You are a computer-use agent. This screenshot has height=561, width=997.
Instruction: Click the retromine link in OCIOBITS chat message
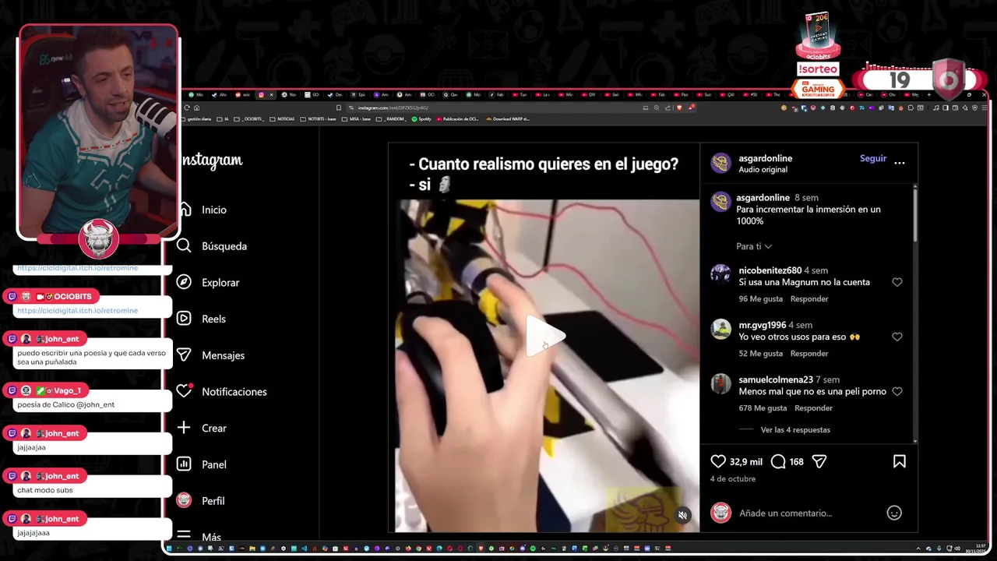tap(77, 310)
